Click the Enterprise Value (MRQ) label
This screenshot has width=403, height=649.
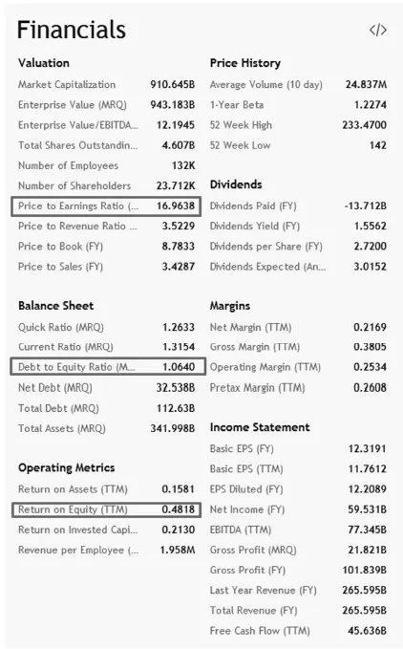point(73,105)
